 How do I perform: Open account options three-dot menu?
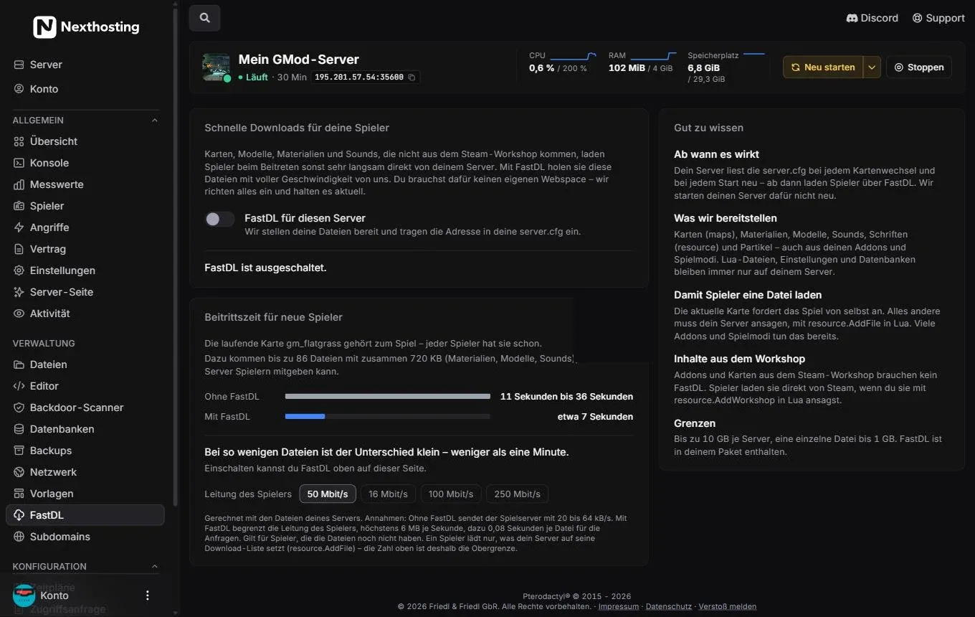[148, 595]
